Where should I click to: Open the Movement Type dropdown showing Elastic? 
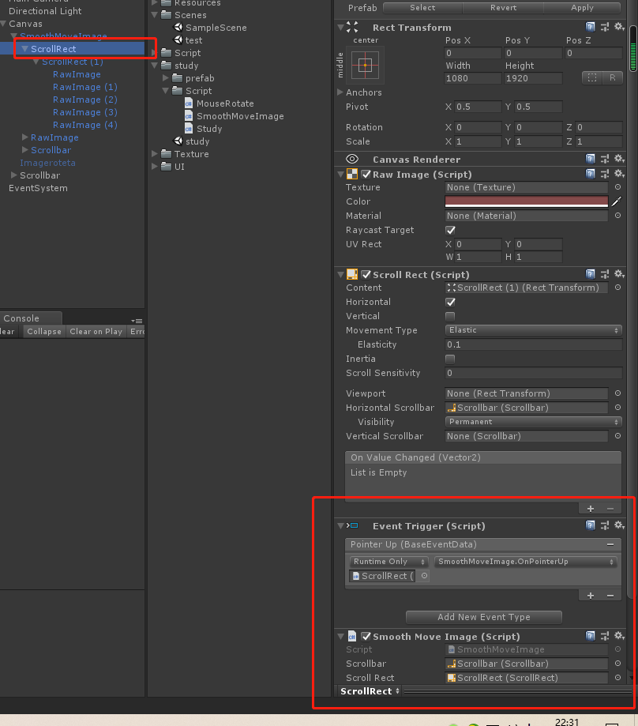pos(533,330)
